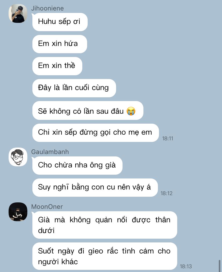Select the "Huhu sếp ơi" message bubble
This screenshot has width=222, height=272.
pyautogui.click(x=60, y=22)
